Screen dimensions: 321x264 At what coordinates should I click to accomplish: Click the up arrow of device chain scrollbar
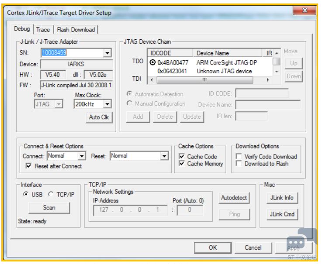[277, 53]
